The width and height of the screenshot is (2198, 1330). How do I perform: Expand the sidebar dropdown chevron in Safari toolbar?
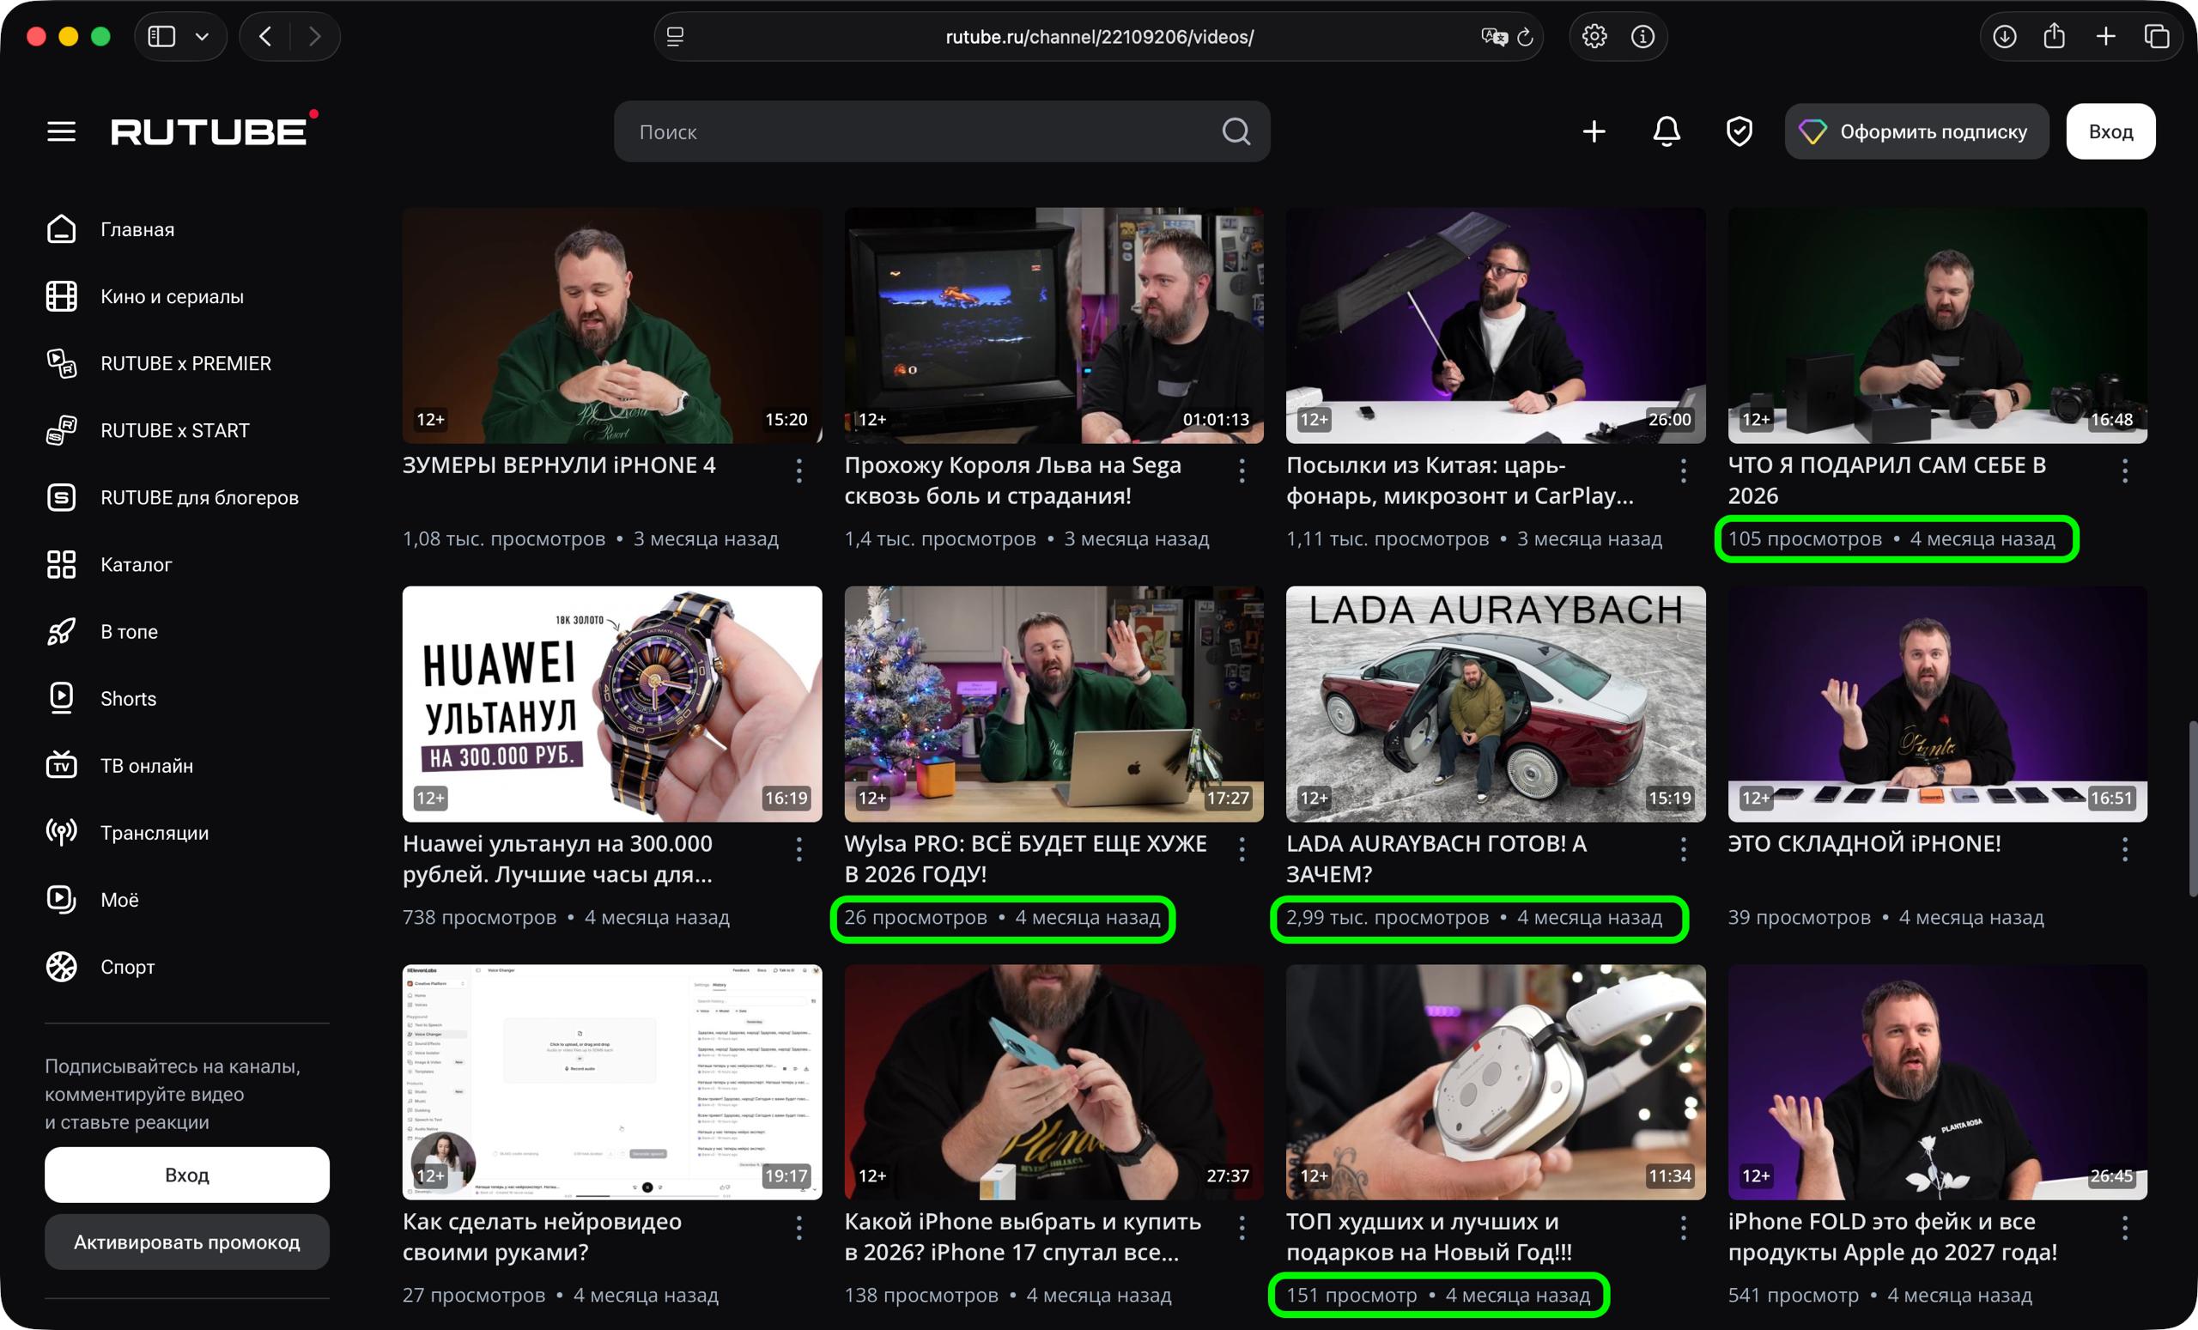[203, 37]
